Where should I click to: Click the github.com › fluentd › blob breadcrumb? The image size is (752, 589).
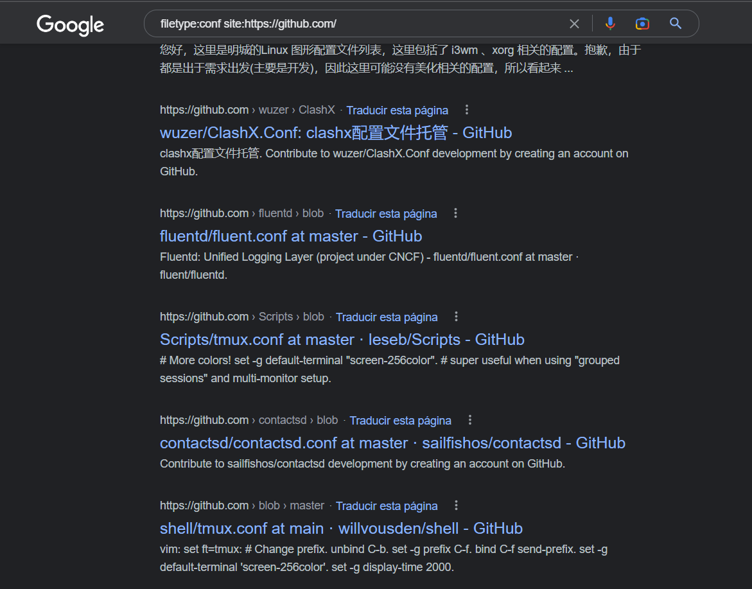coord(241,213)
